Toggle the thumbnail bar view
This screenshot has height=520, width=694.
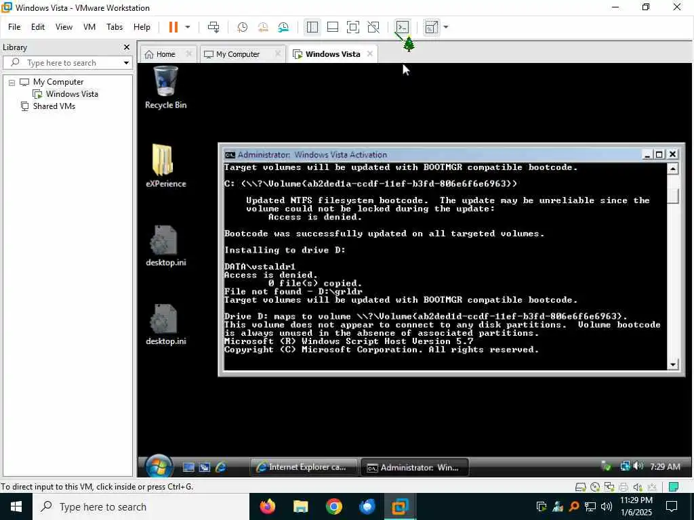(x=332, y=27)
